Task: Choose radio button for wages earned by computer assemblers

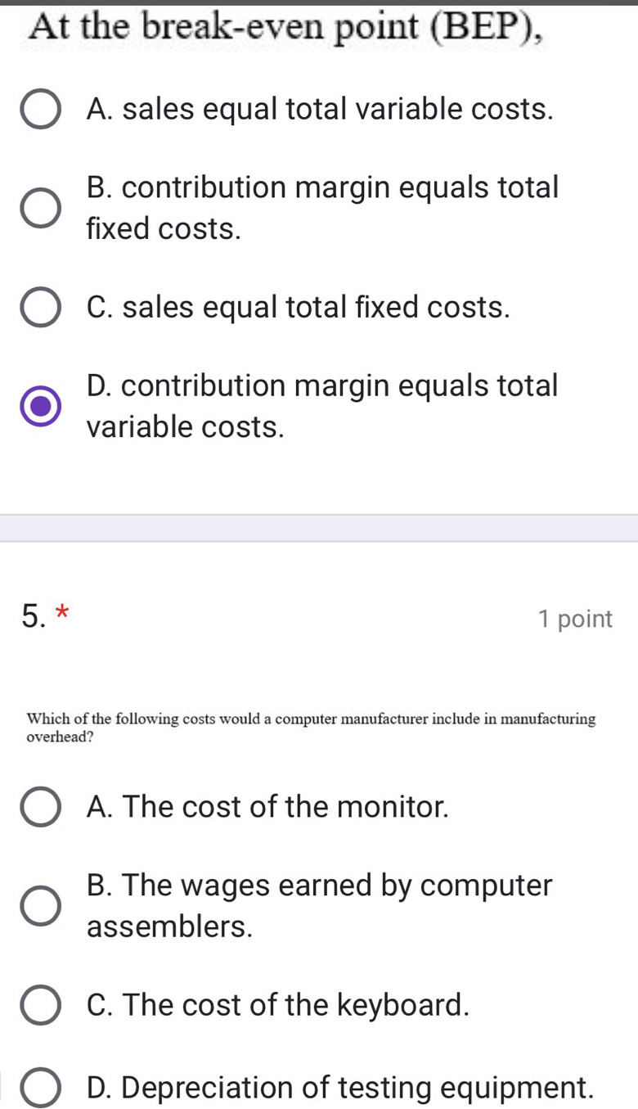Action: 40,907
